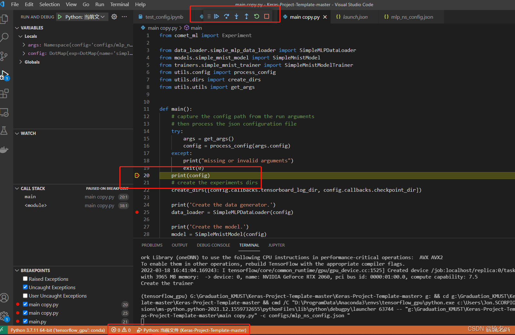Screen dimensions: 515x335
Task: Collapse the VARIABLES section
Action: 17,28
